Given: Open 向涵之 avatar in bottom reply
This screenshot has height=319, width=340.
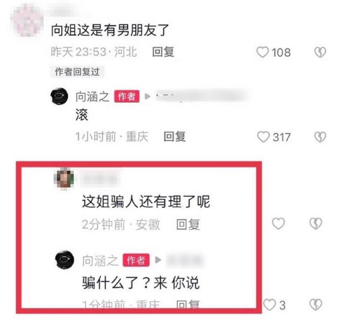Looking at the screenshot, I should coord(65,260).
